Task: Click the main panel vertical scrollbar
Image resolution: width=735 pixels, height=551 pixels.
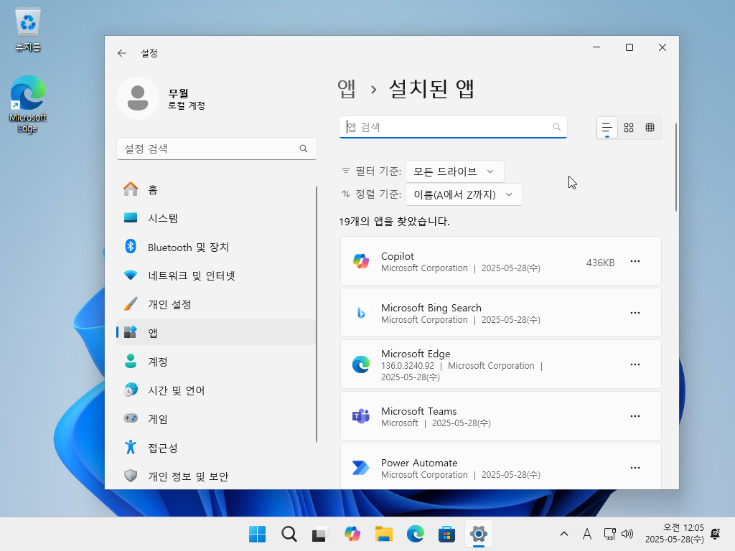Action: click(676, 166)
